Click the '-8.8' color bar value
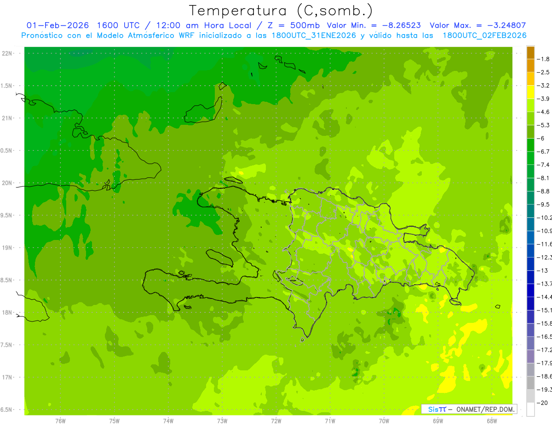The width and height of the screenshot is (552, 427). [x=544, y=191]
